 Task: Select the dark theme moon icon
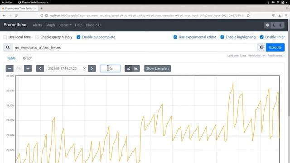(x=274, y=25)
